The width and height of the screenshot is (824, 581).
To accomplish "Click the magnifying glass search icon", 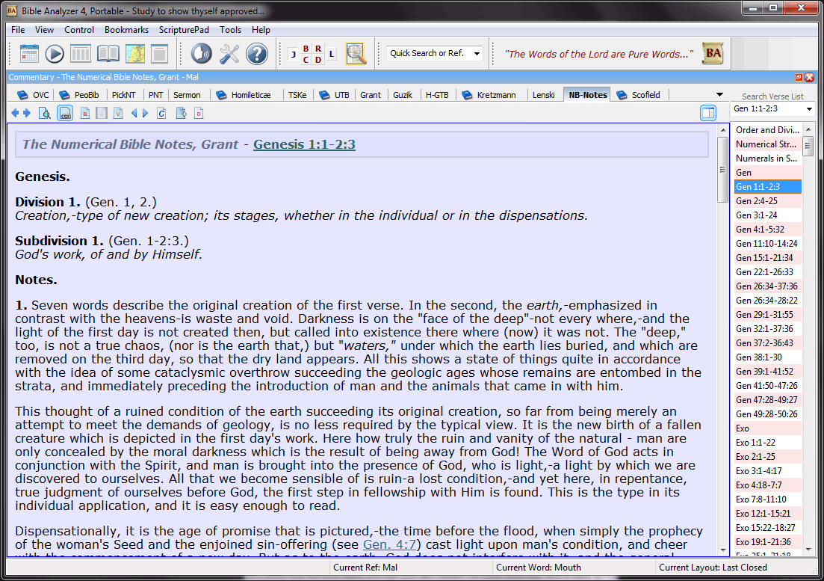I will pos(356,54).
